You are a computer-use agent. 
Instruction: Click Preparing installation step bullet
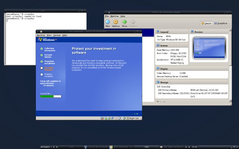click(x=41, y=61)
